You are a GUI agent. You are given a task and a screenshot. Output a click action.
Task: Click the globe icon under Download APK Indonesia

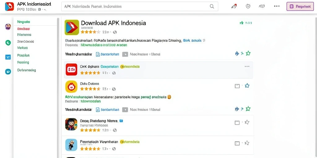[x=115, y=32]
